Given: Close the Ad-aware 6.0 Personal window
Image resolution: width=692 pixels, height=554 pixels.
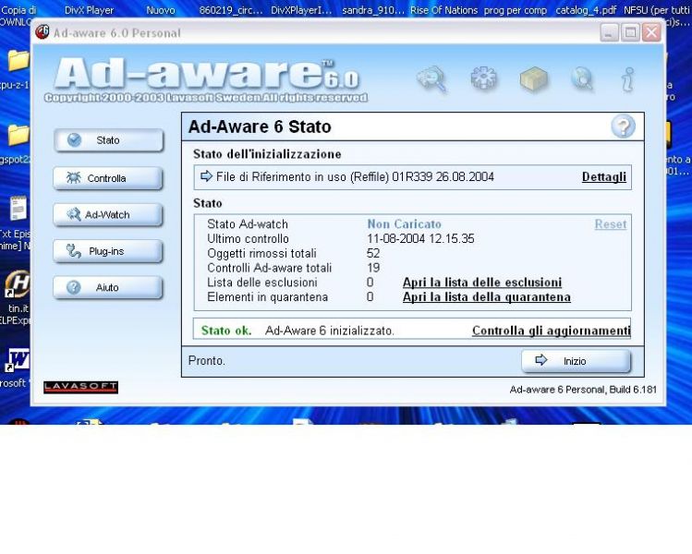Looking at the screenshot, I should pyautogui.click(x=651, y=32).
